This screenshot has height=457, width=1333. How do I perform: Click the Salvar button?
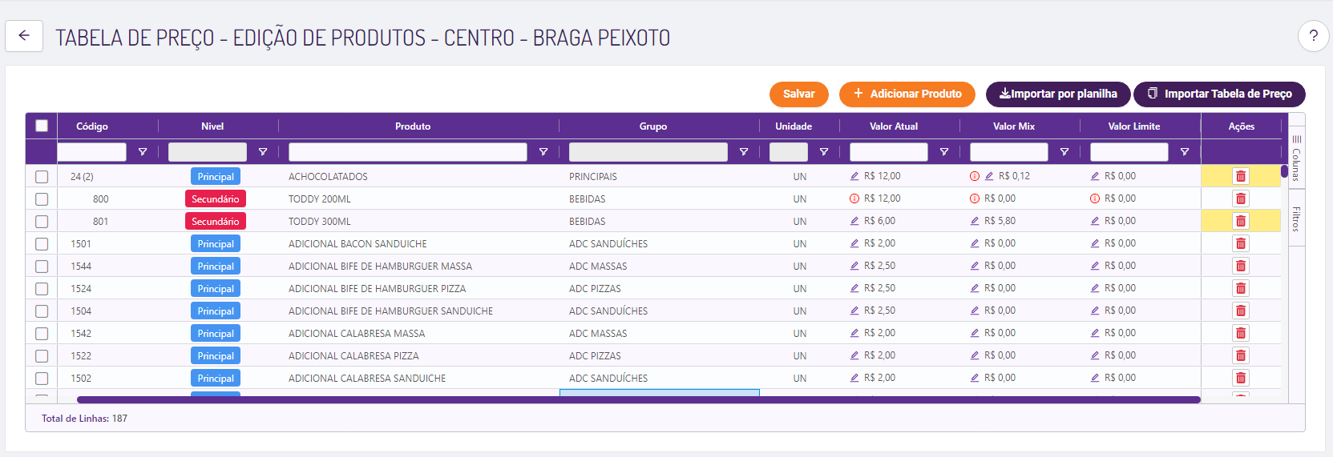coord(798,94)
